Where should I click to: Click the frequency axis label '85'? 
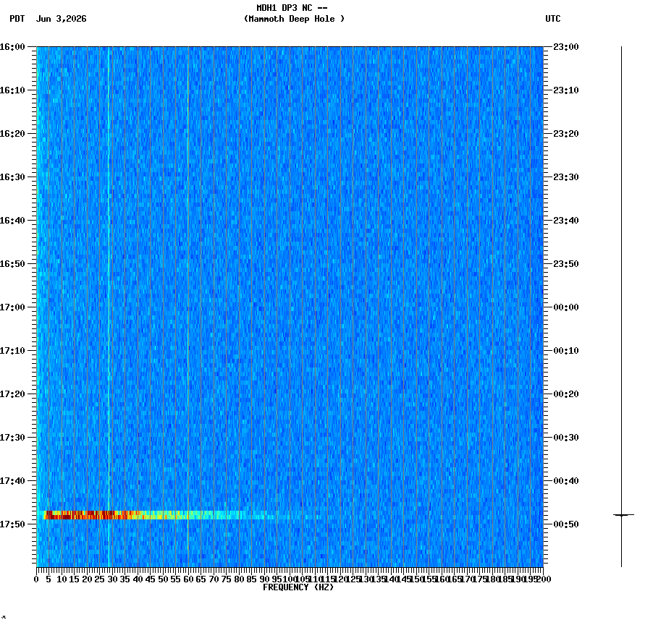click(252, 579)
